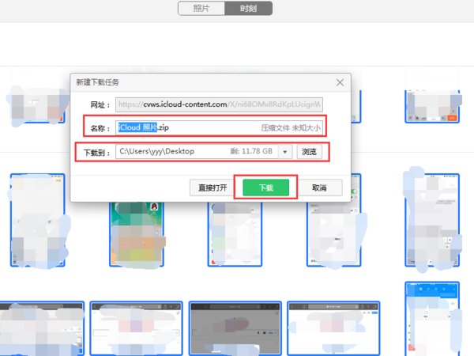Click the green 下载 button

(x=265, y=187)
